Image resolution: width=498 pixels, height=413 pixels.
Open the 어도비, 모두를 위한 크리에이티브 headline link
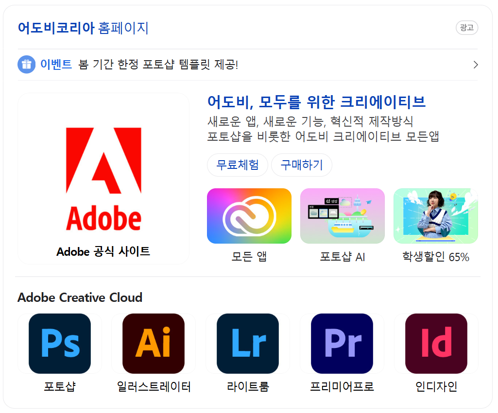pos(316,102)
